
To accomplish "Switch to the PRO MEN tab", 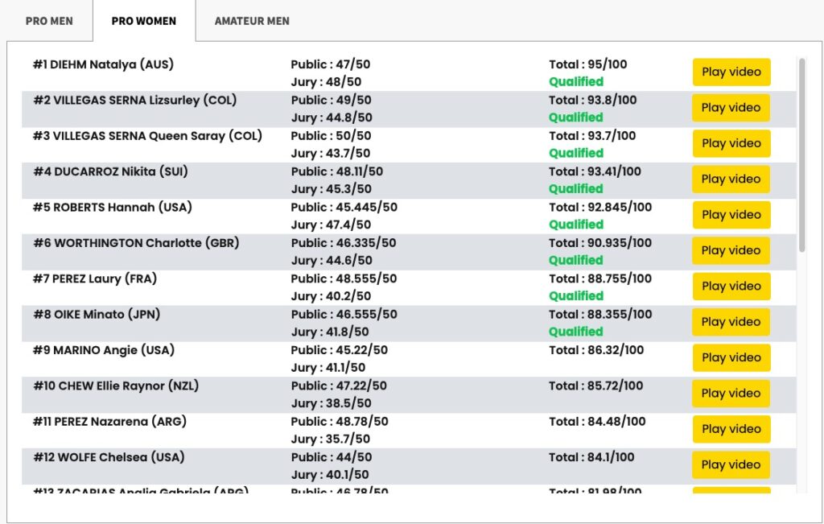I will click(x=49, y=21).
